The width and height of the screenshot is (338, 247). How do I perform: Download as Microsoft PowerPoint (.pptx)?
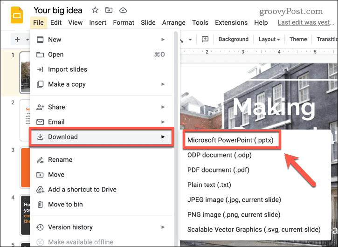(x=230, y=140)
